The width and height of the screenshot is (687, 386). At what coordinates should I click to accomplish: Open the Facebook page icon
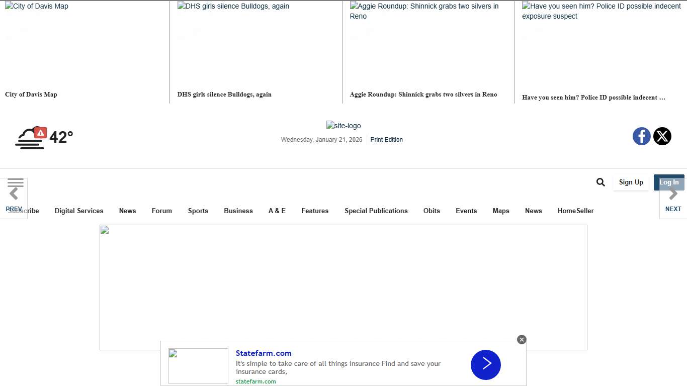pyautogui.click(x=641, y=136)
